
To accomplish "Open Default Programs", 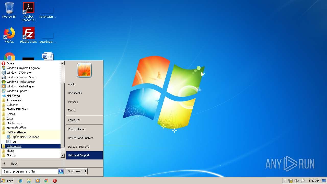I will coord(84,147).
